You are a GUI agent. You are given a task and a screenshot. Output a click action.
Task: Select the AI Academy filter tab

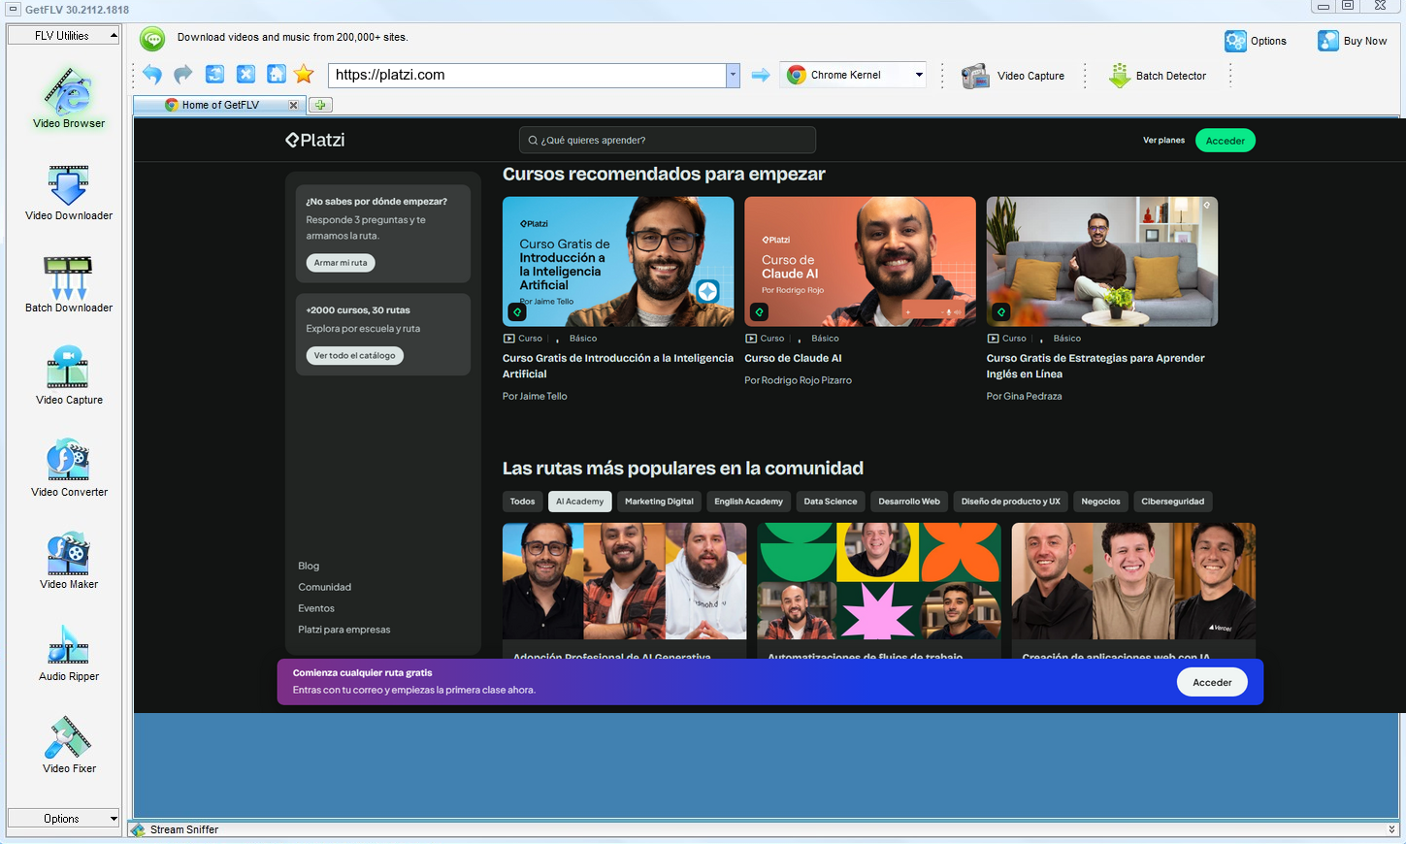pos(579,502)
